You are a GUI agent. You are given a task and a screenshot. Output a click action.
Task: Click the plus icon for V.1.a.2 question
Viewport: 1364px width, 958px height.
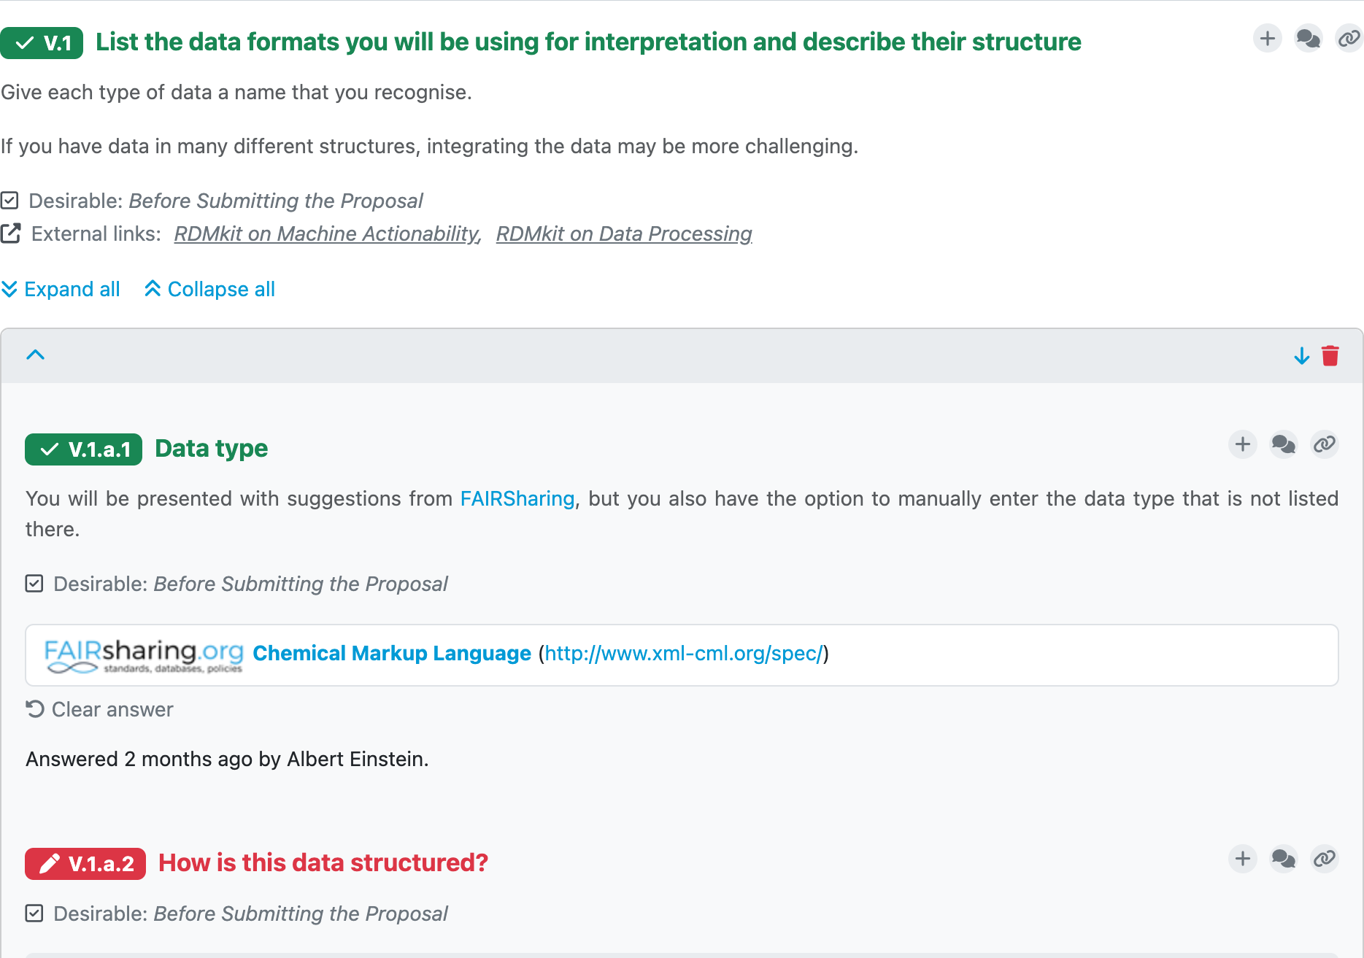click(x=1243, y=859)
